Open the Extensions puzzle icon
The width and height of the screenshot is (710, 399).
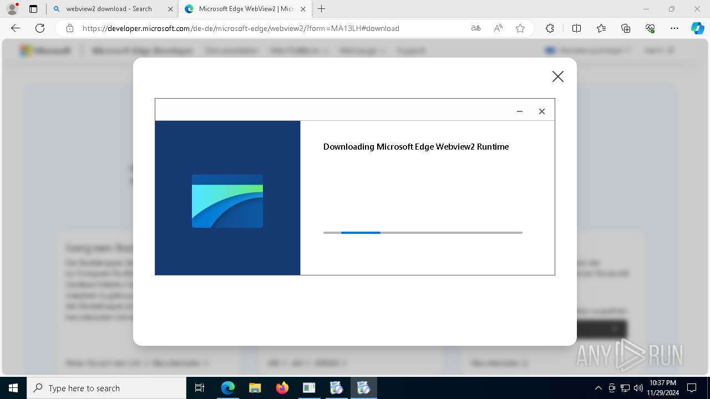[550, 28]
